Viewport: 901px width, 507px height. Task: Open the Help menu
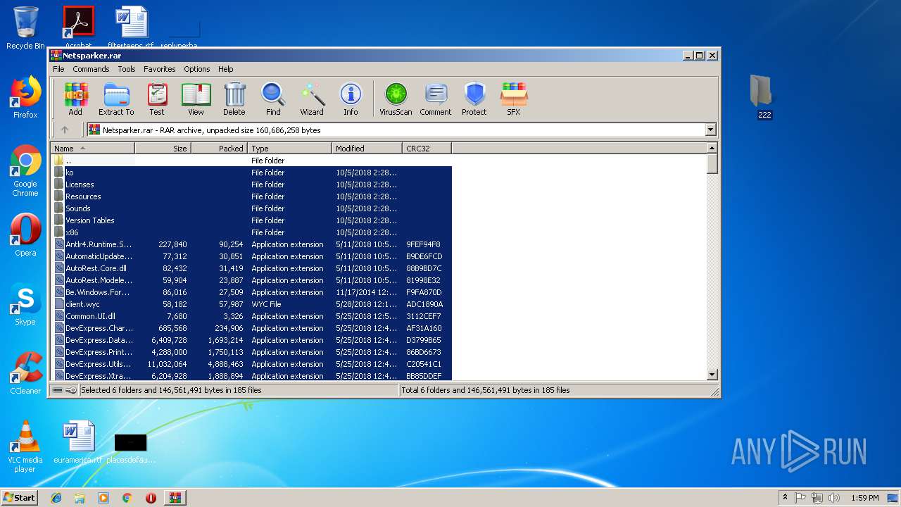(x=225, y=69)
